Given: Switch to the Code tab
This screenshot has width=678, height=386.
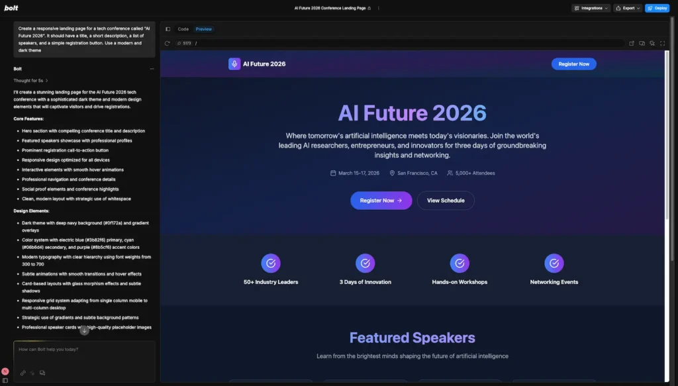Looking at the screenshot, I should coord(183,29).
